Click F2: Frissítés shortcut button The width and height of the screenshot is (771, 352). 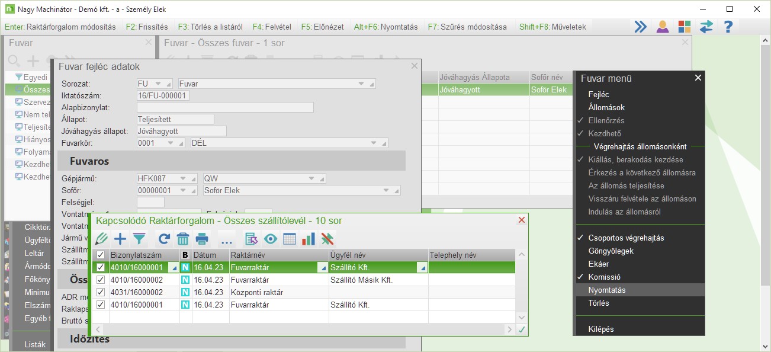147,27
